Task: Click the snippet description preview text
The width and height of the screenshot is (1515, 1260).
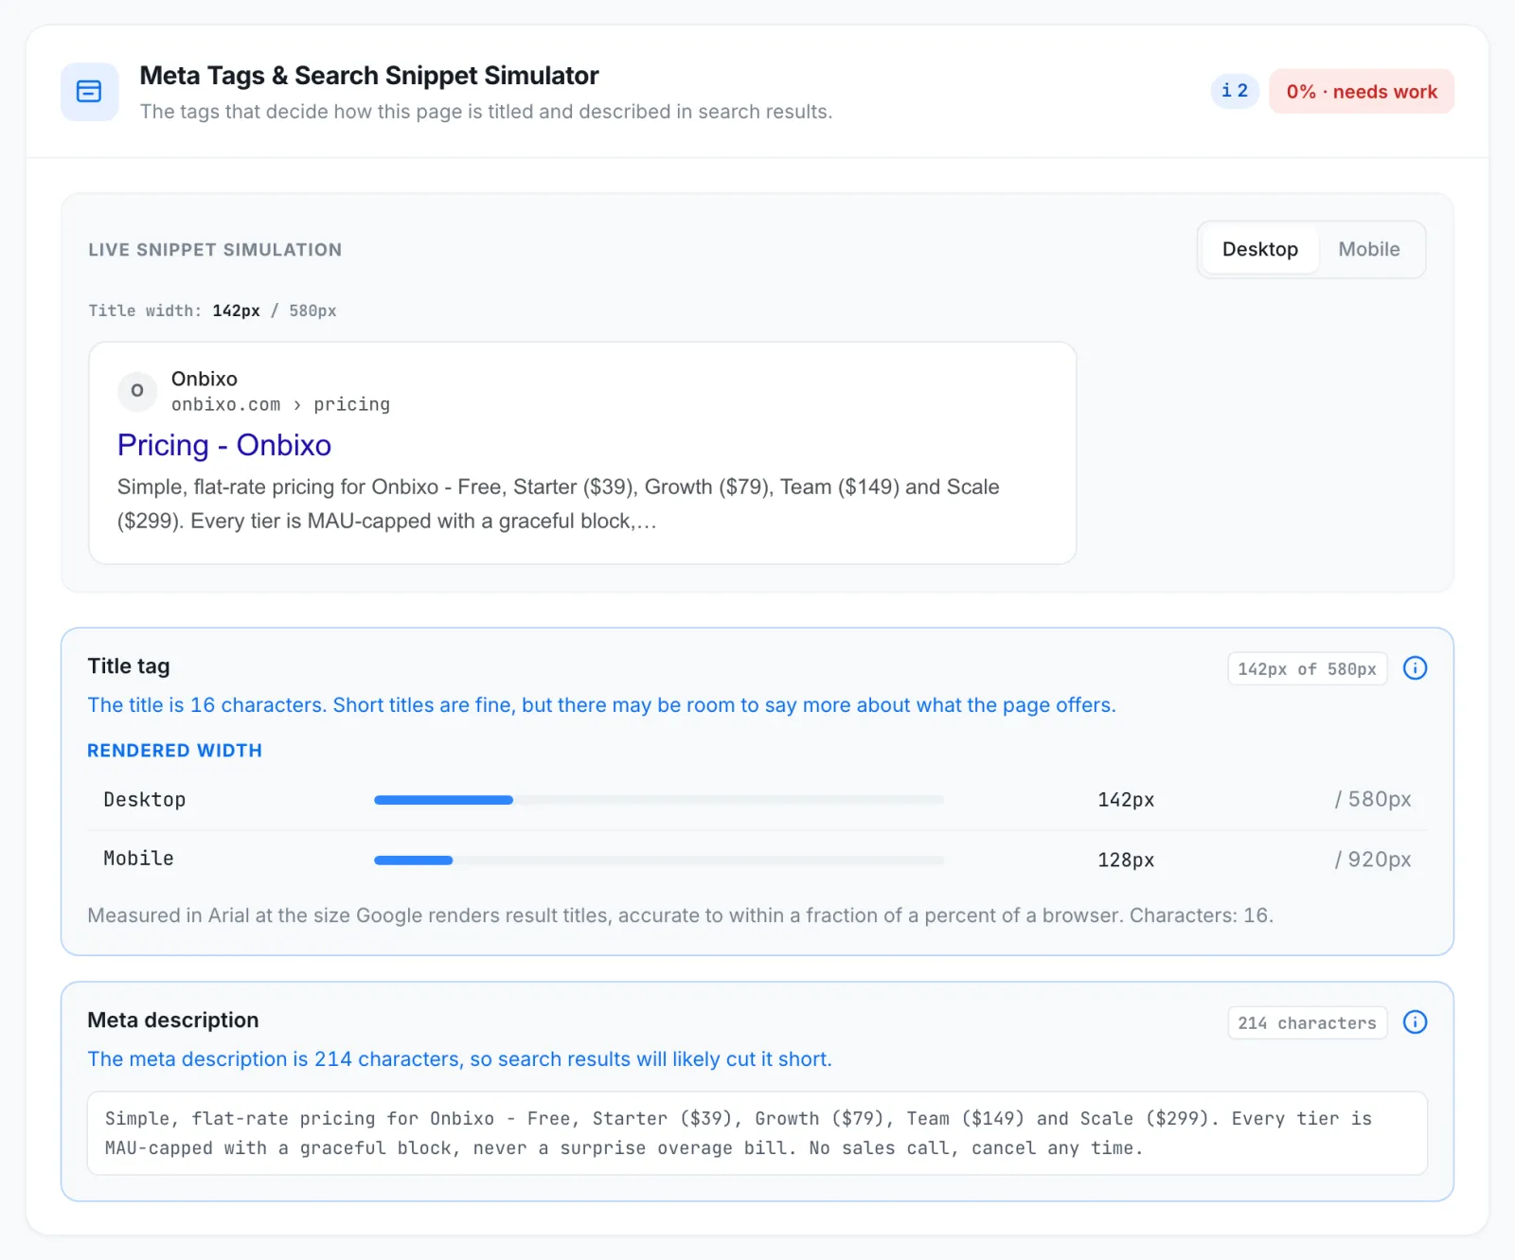Action: click(559, 504)
